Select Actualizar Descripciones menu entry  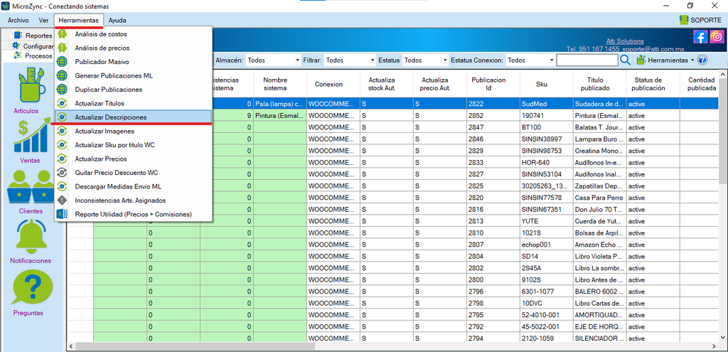[x=133, y=117]
